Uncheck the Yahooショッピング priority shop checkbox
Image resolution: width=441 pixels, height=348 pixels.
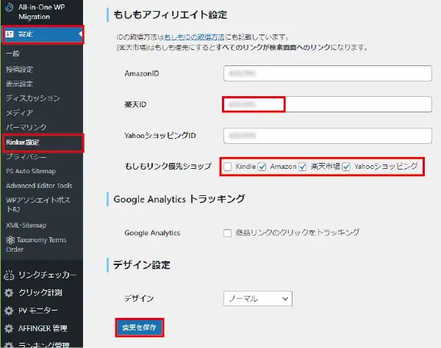[346, 167]
